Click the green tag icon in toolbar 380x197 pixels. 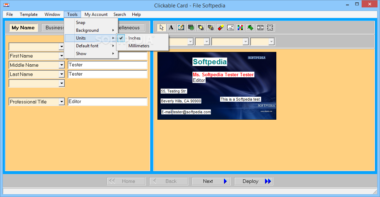251,28
